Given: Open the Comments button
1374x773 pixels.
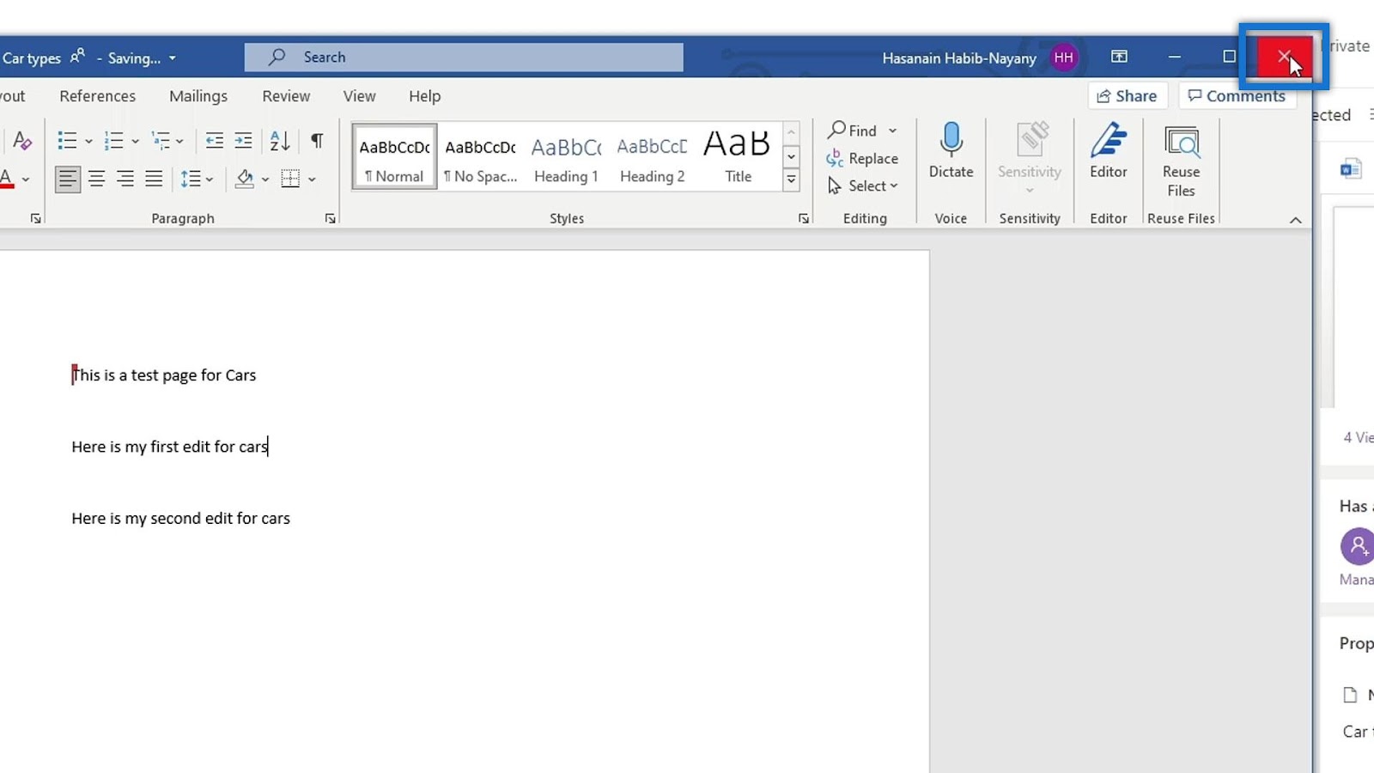Looking at the screenshot, I should pyautogui.click(x=1237, y=96).
